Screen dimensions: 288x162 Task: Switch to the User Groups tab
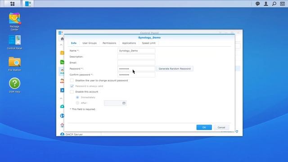click(x=90, y=43)
